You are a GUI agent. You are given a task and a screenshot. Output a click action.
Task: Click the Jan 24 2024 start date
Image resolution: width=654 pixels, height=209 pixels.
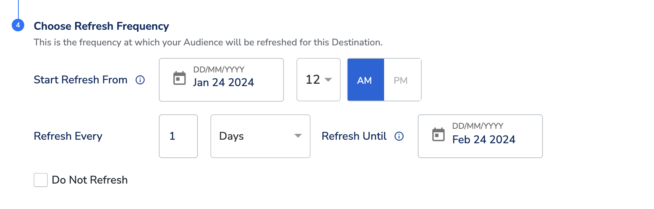click(x=223, y=82)
